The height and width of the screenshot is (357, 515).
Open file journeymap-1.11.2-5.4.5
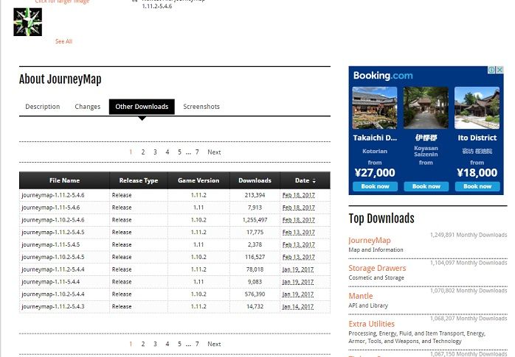click(53, 232)
